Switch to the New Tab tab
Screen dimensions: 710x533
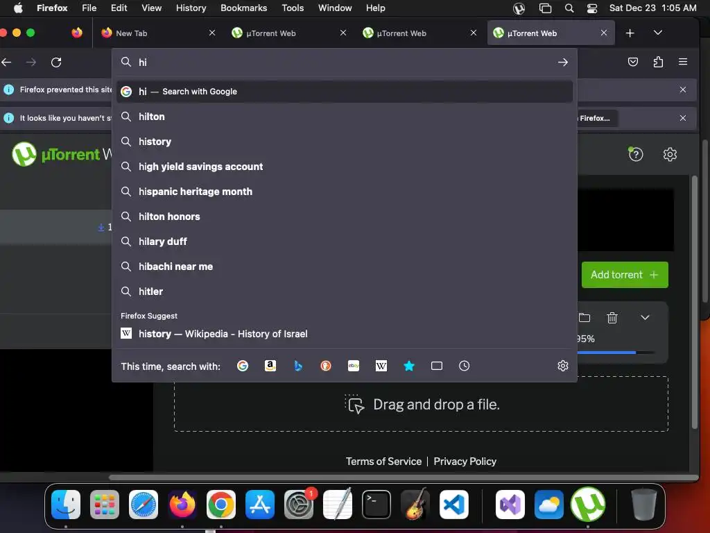156,33
